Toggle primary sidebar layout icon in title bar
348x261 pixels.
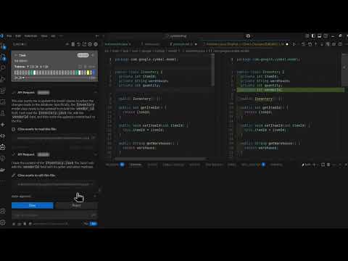pyautogui.click(x=313, y=36)
